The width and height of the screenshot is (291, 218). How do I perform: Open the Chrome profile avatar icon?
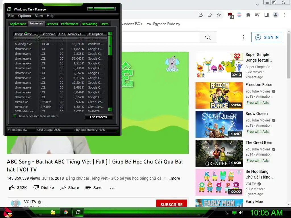[x=276, y=15]
